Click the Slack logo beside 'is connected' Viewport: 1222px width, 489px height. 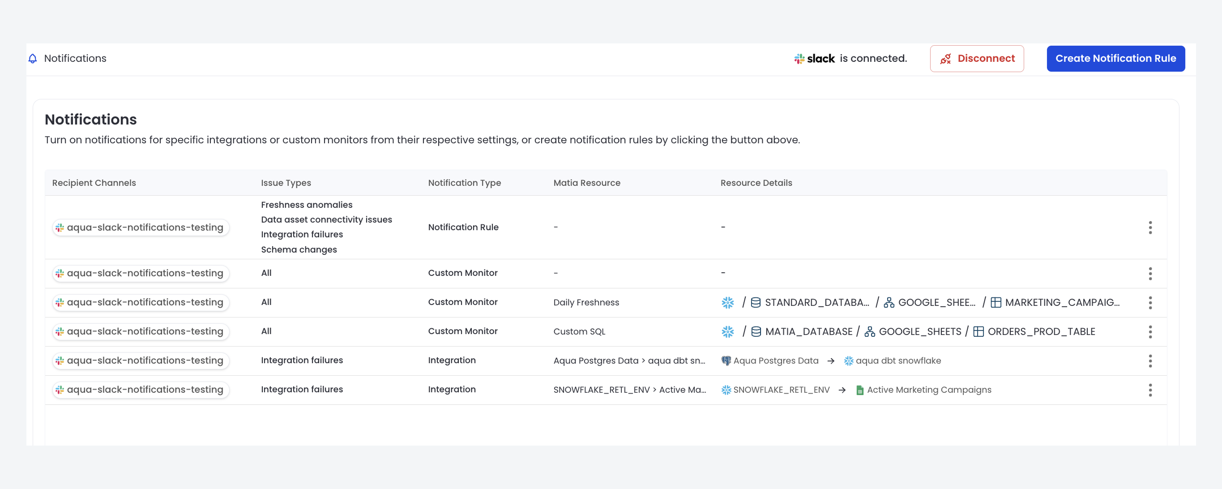point(800,58)
